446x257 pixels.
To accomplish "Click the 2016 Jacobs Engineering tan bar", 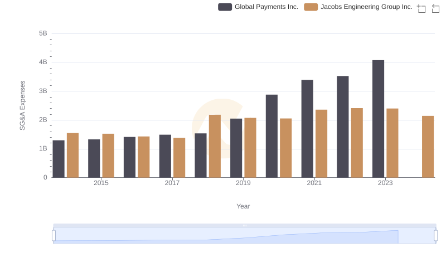I will click(144, 157).
